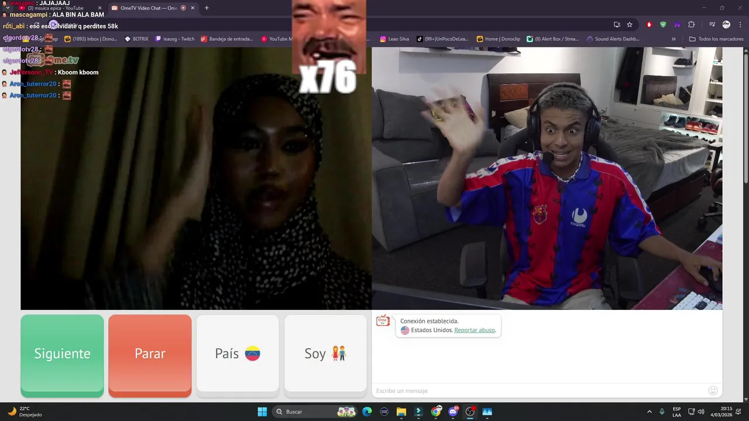Open the emoji picker in chat
Viewport: 749px width, 421px height.
tap(713, 391)
